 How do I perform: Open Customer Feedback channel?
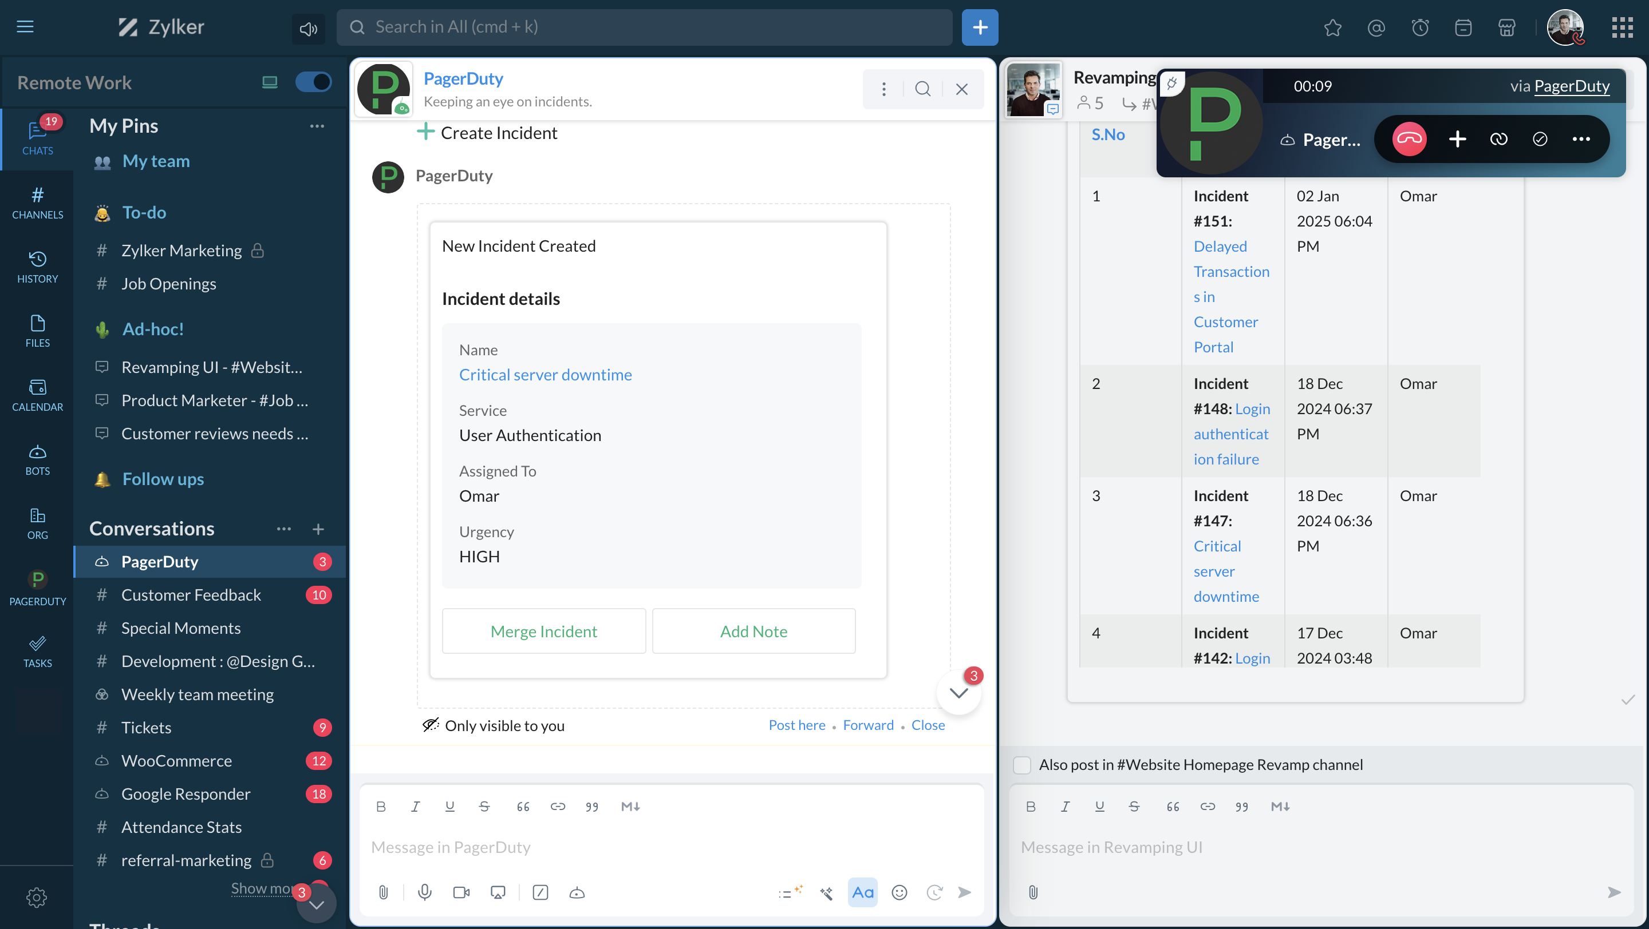(x=210, y=595)
